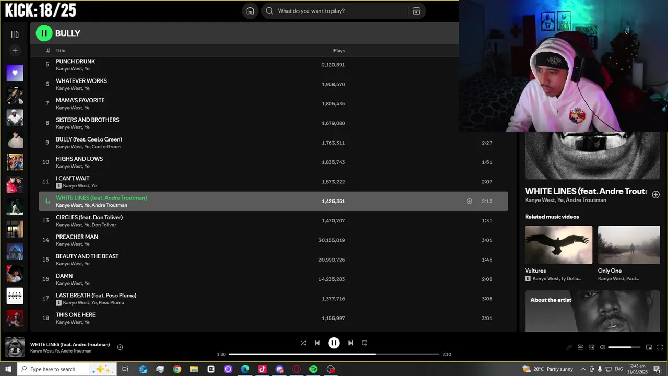Open taskbar clock showing 12:43 am
This screenshot has width=668, height=376.
(638, 369)
